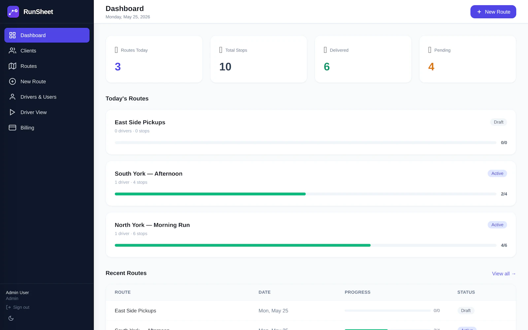Open South York — Afternoon route card
The width and height of the screenshot is (528, 330).
311,183
